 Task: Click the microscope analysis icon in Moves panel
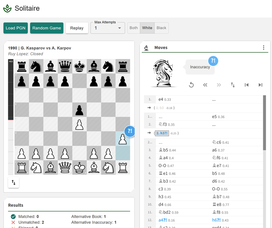146,48
